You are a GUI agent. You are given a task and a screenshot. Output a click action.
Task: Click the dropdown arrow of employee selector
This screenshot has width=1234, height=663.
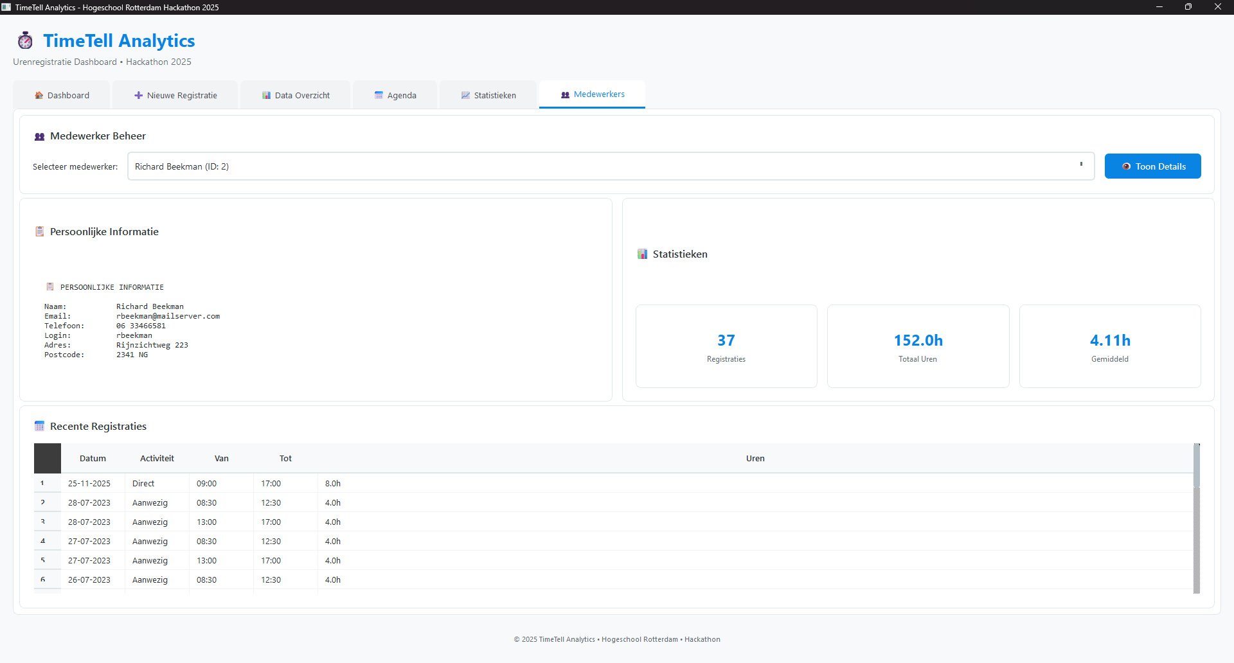click(x=1081, y=165)
